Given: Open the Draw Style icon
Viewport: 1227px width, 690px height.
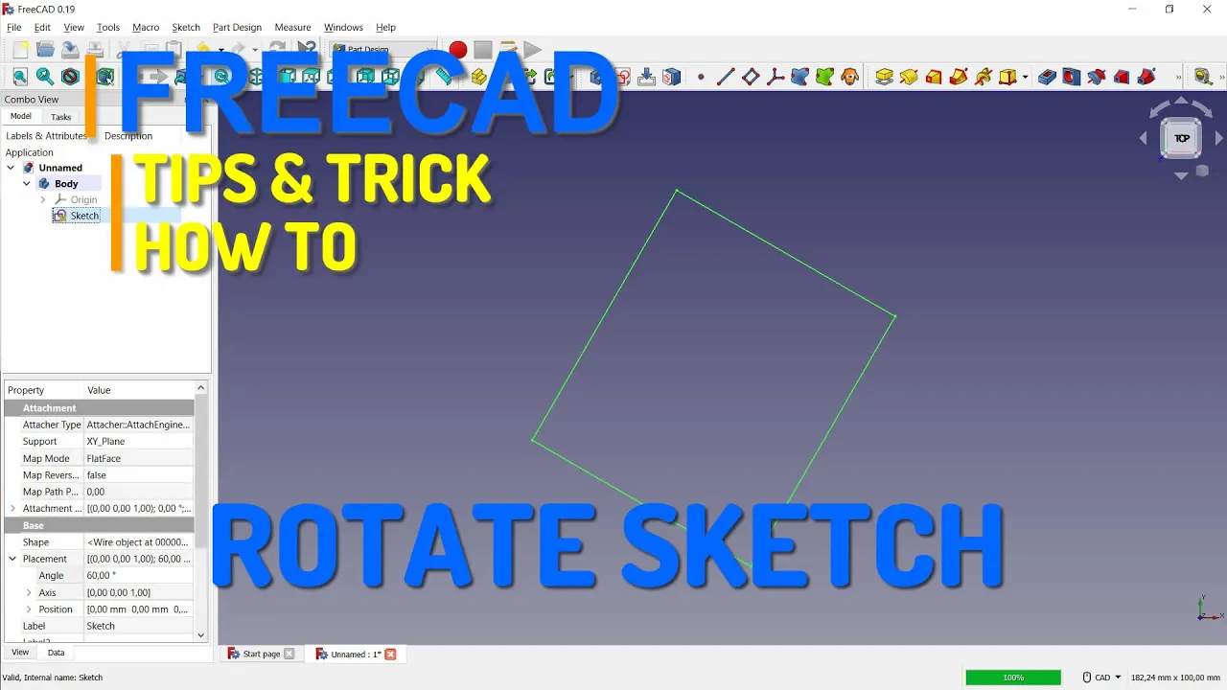Looking at the screenshot, I should [70, 77].
